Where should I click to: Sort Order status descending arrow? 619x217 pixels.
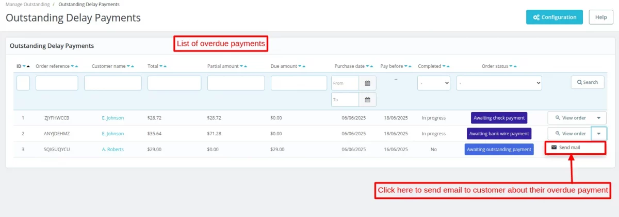click(x=511, y=66)
